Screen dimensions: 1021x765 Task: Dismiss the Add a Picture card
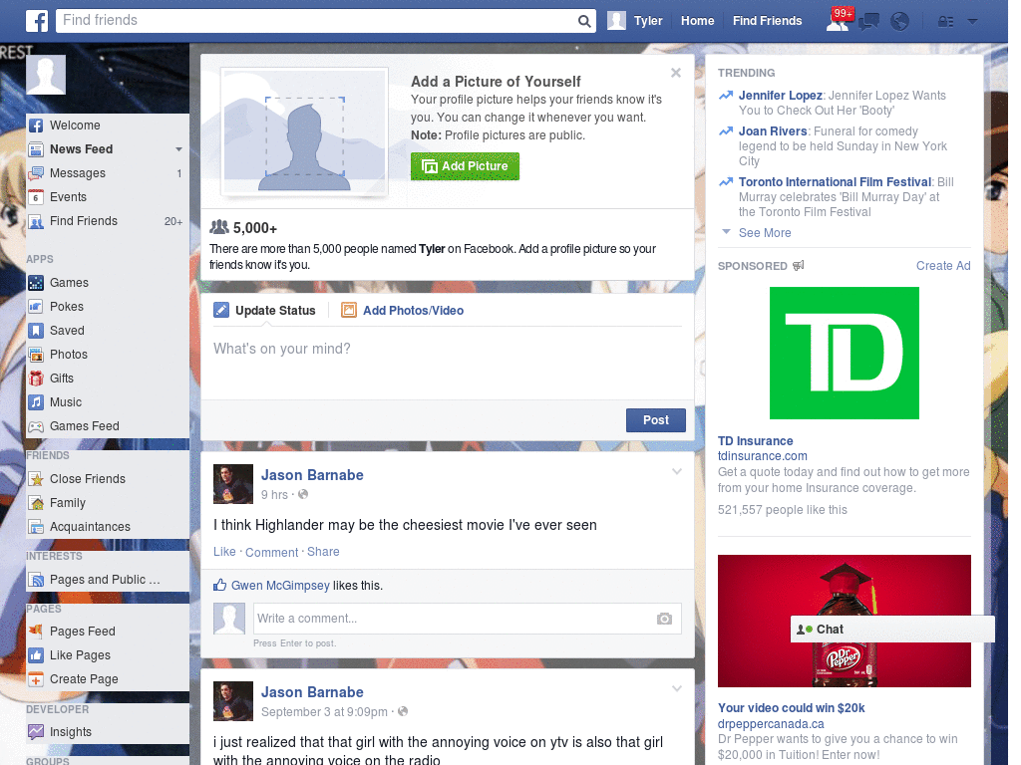tap(676, 73)
